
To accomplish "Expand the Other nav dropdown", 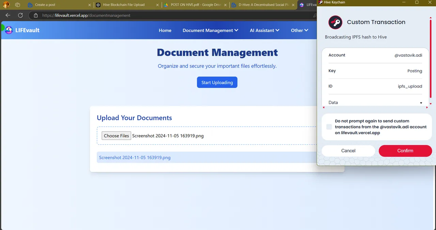I will tap(299, 30).
